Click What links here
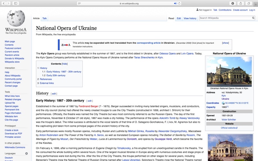 (12, 96)
